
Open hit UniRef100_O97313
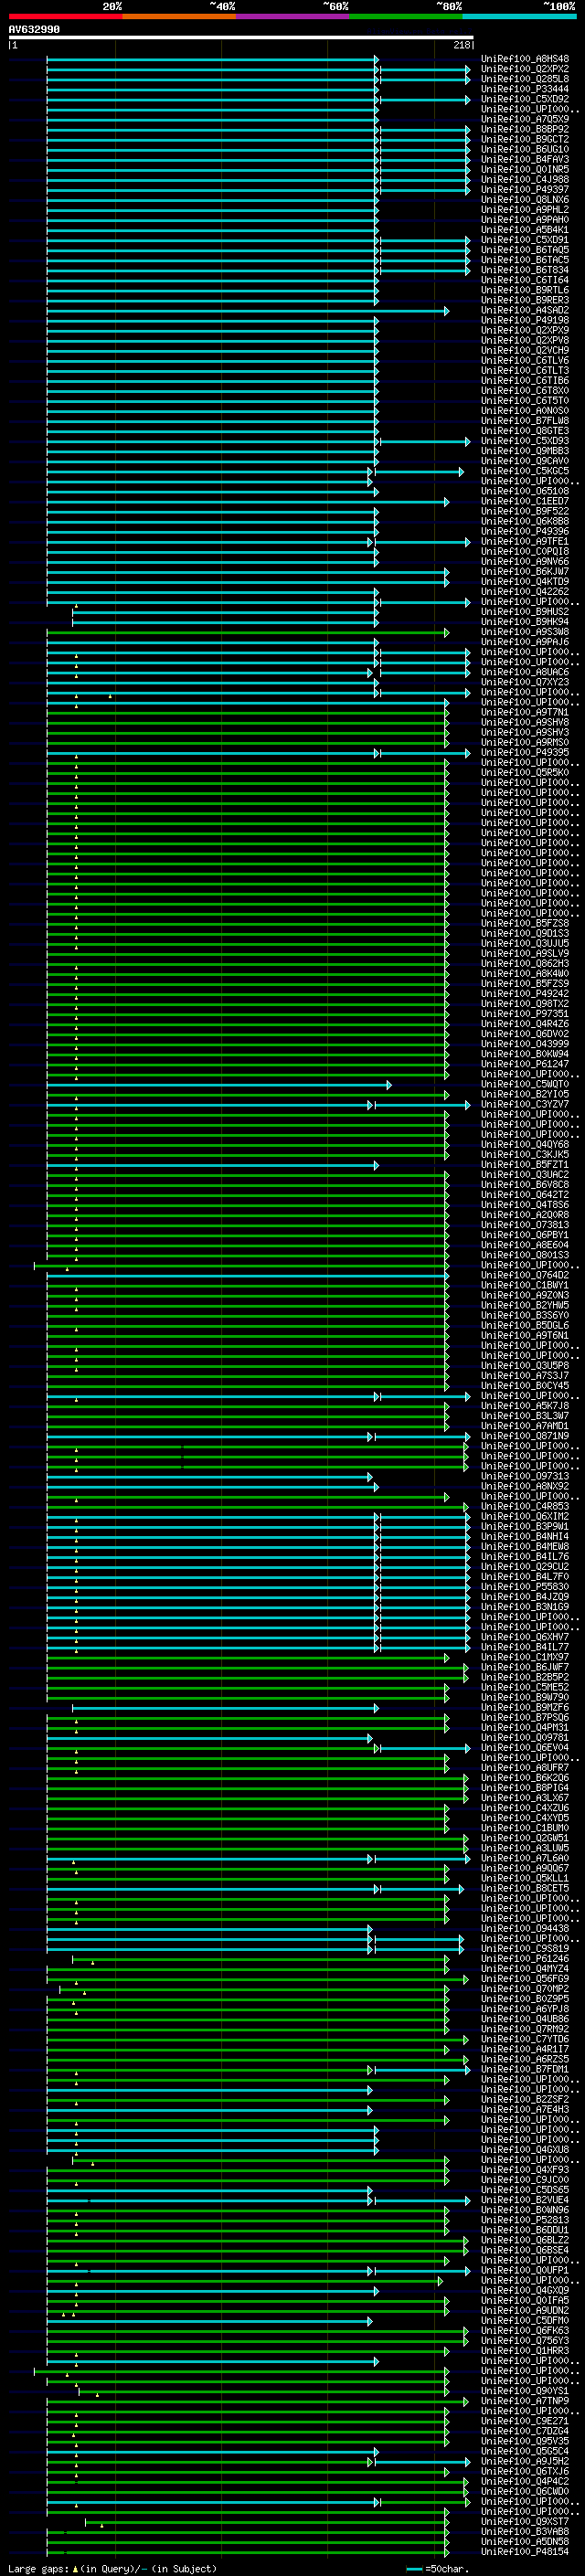(x=525, y=1476)
